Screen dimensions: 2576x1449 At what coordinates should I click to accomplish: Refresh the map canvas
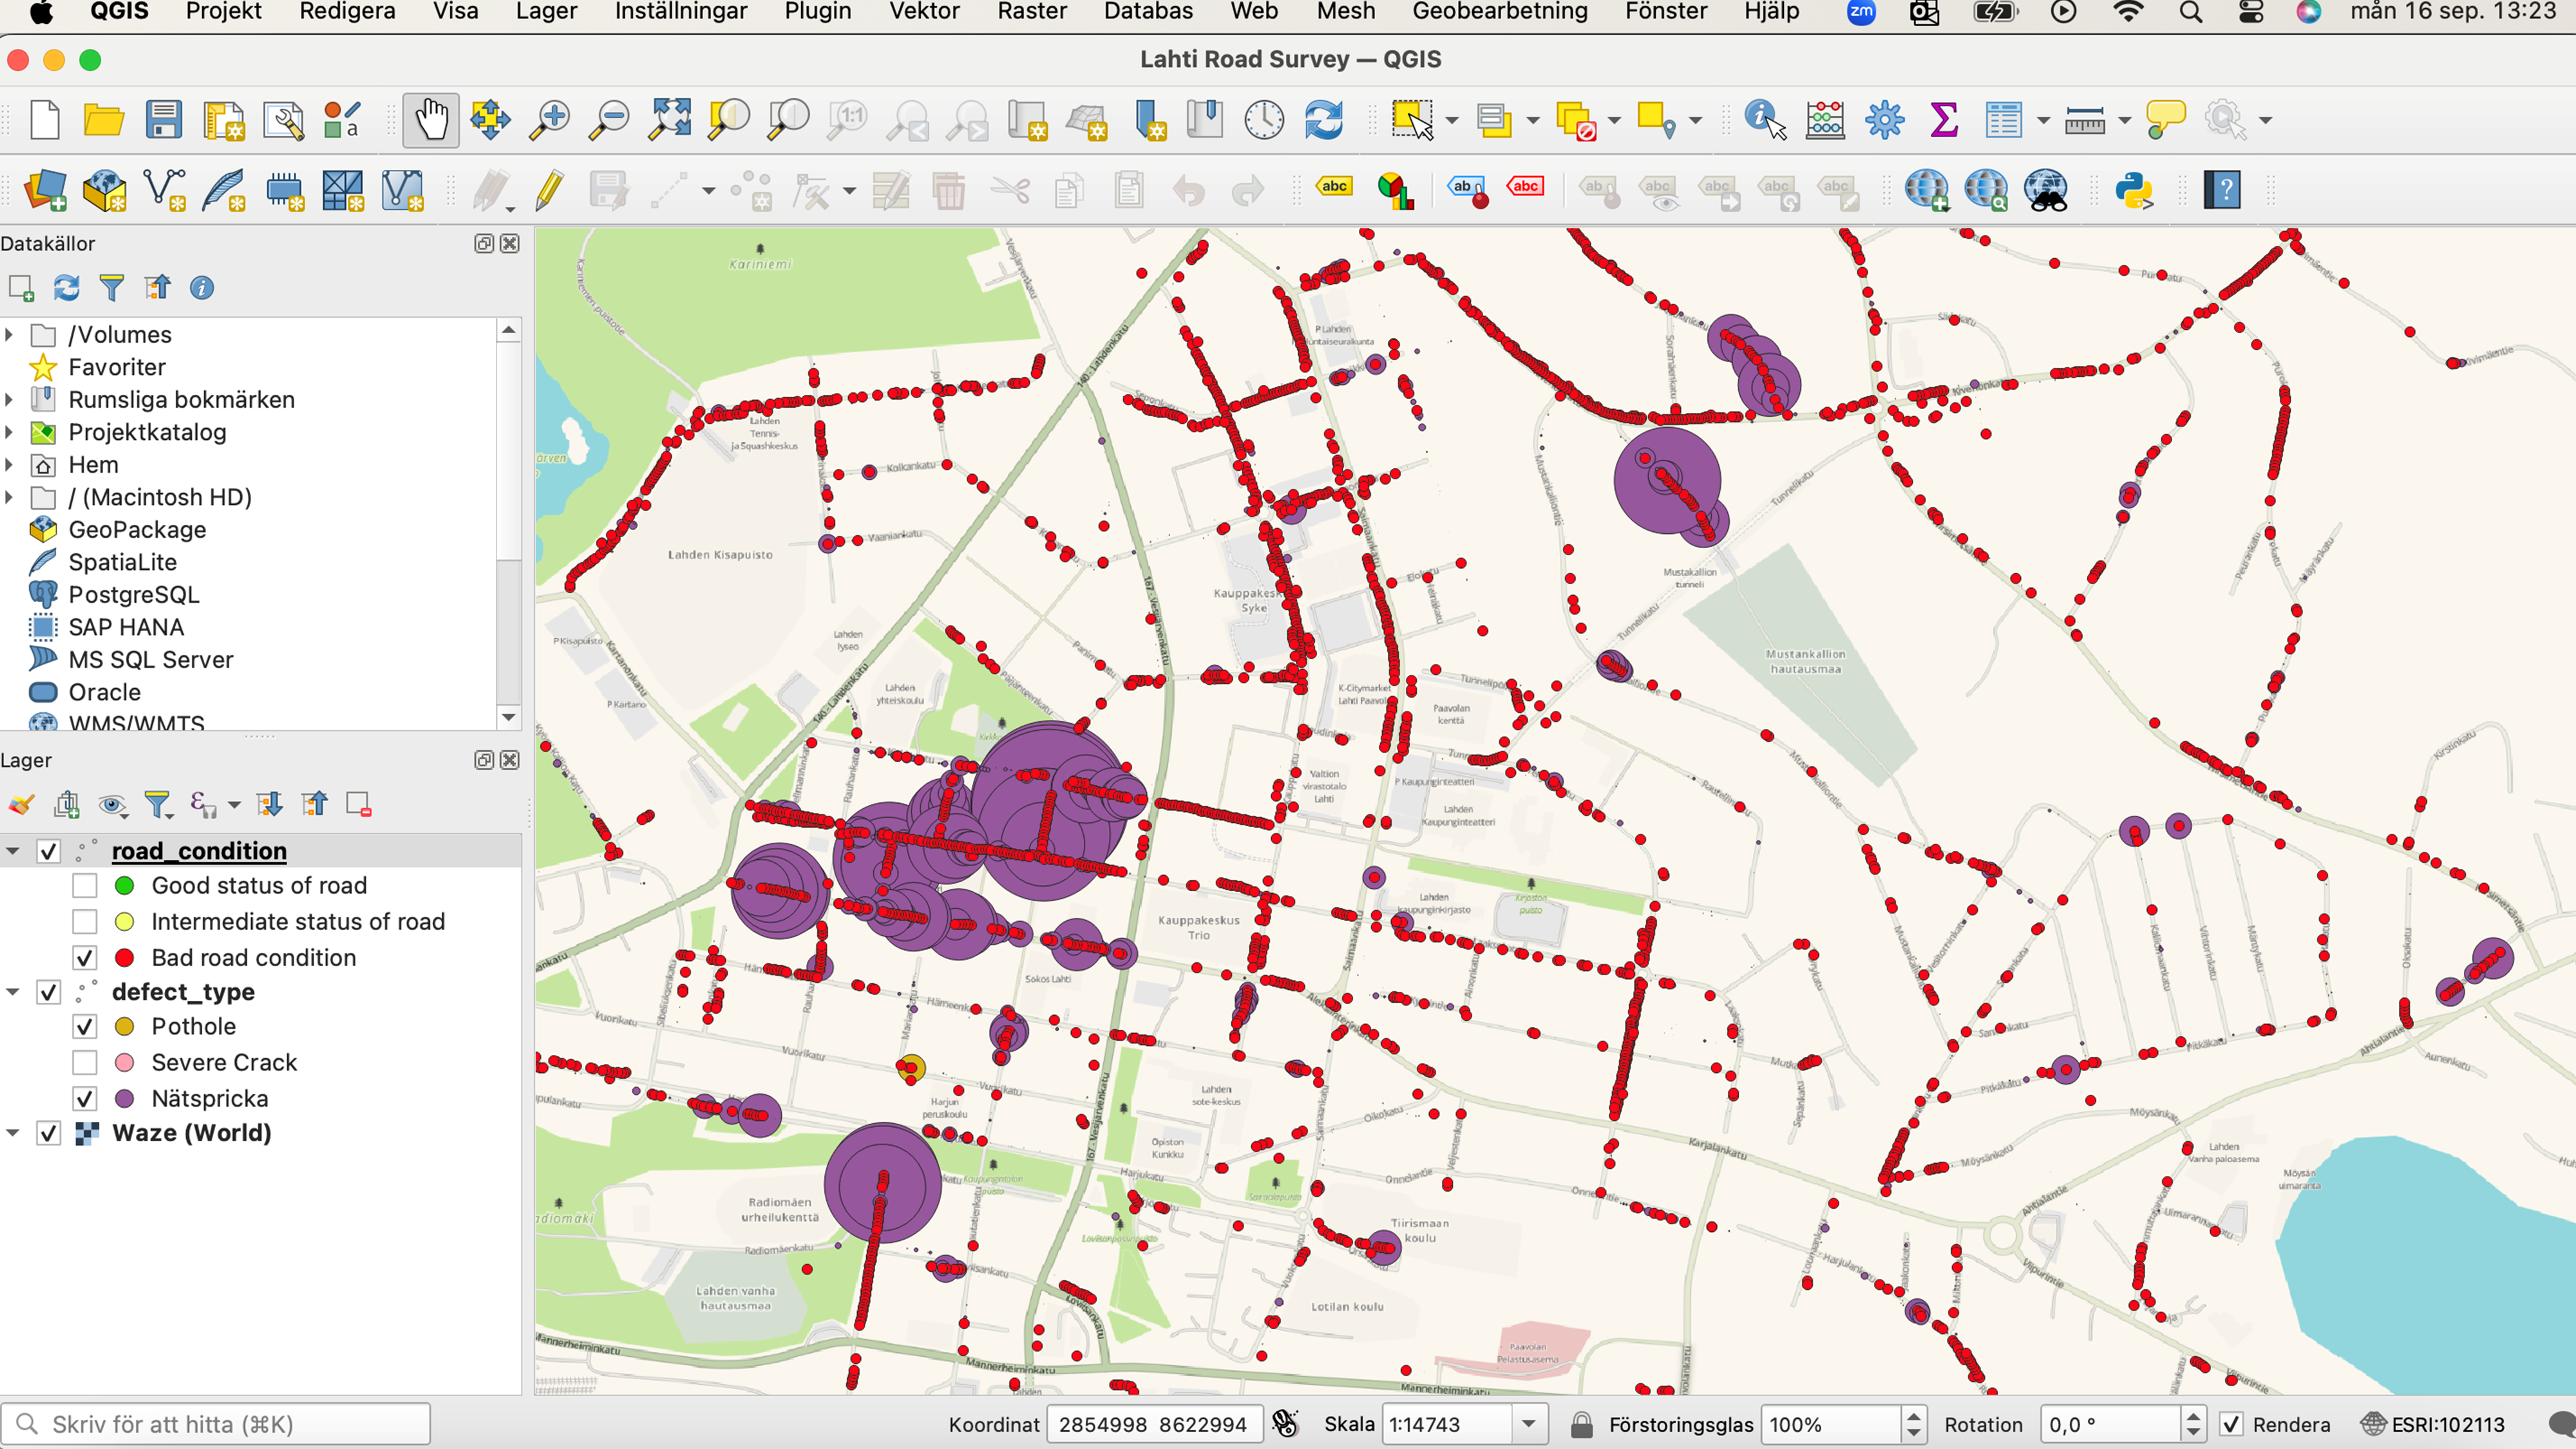(1324, 120)
